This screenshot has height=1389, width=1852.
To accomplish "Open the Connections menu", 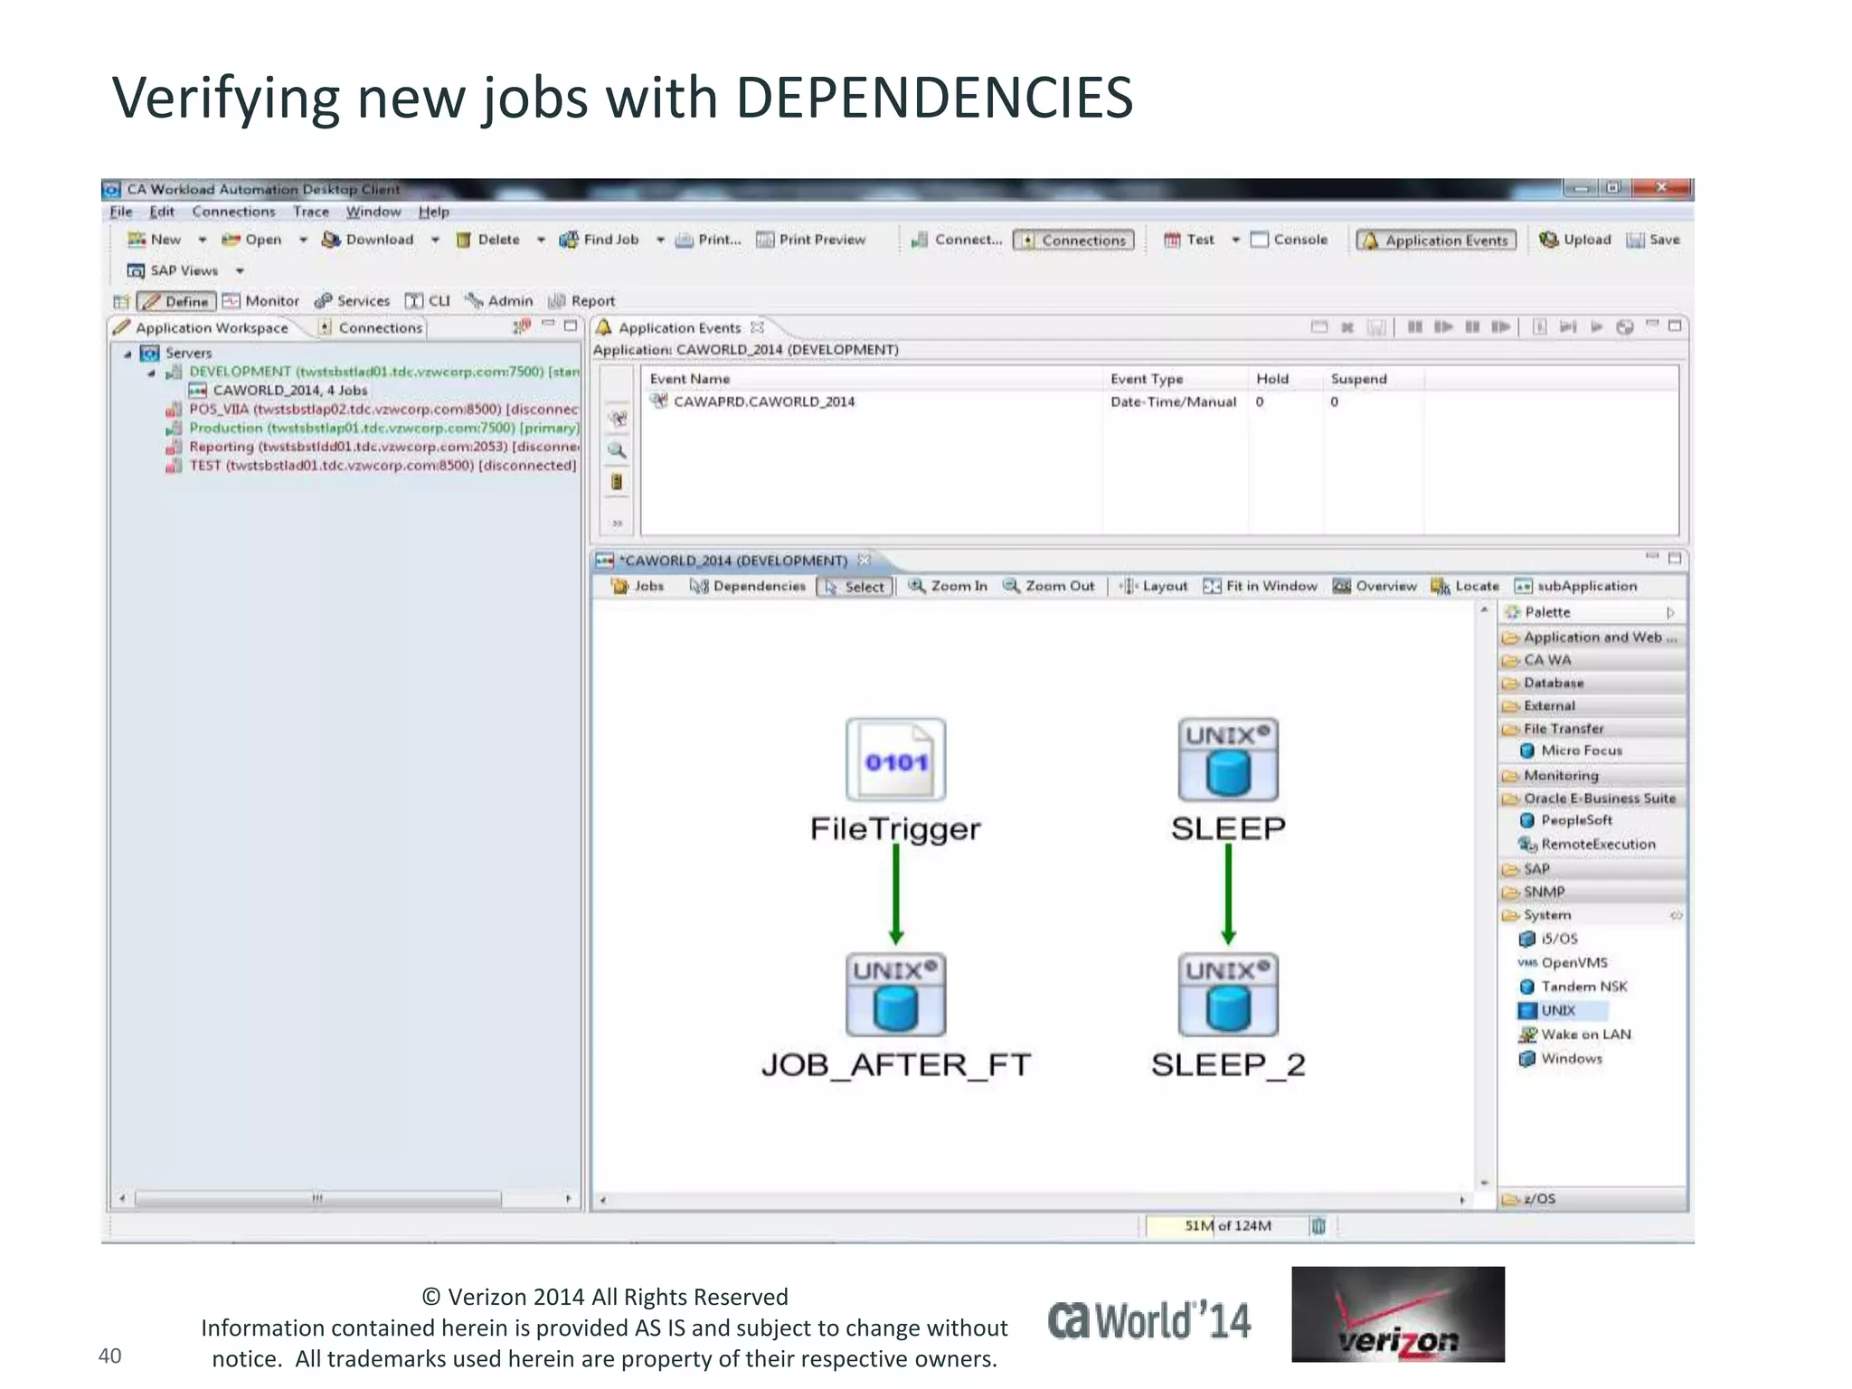I will (233, 212).
